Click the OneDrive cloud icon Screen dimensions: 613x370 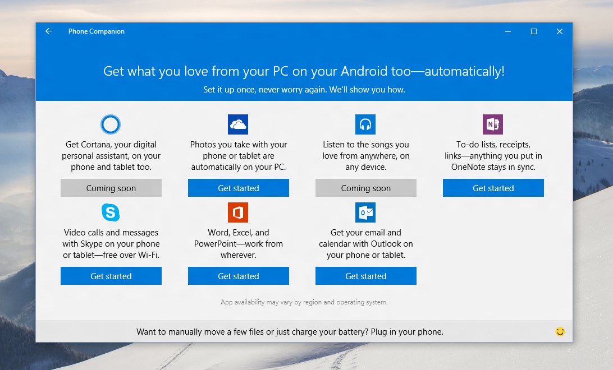coord(238,124)
